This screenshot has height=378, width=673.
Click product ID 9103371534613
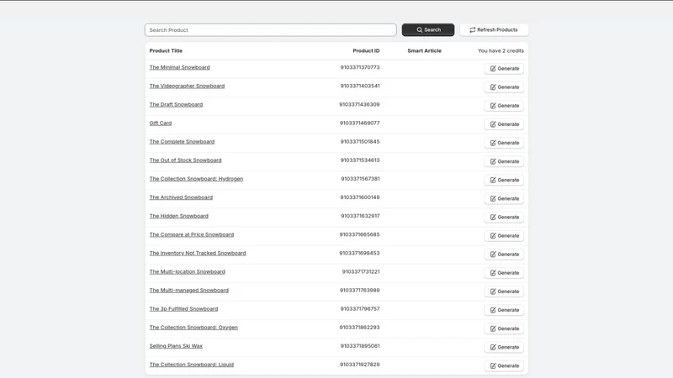(x=360, y=160)
